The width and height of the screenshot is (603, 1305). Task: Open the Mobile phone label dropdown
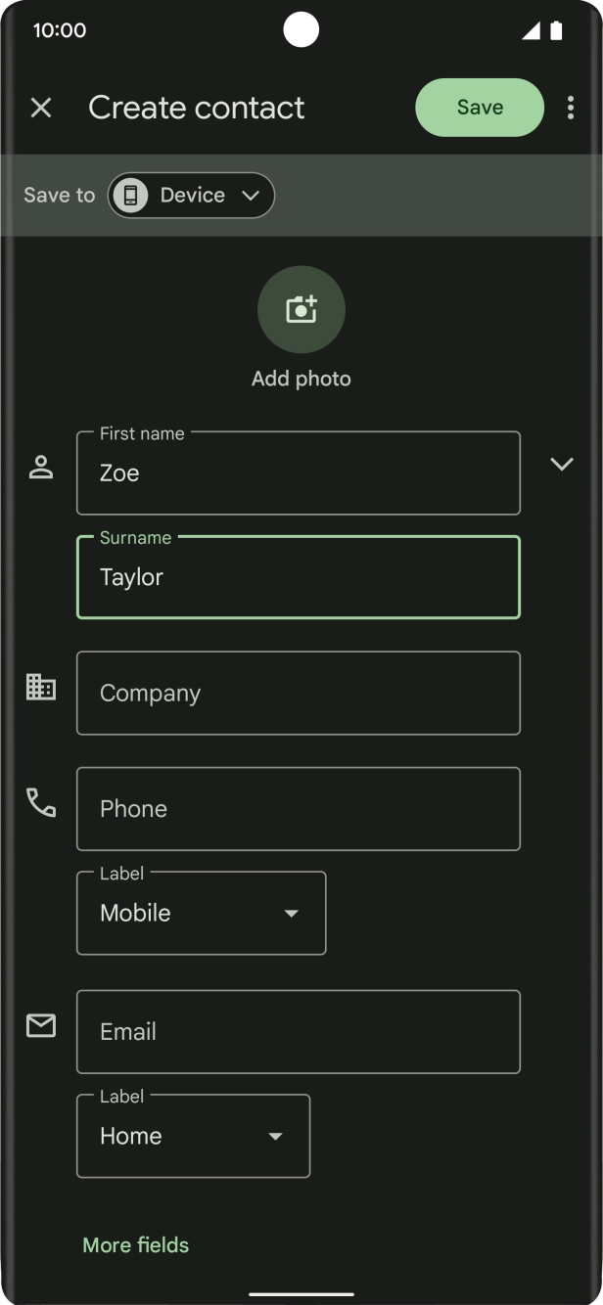pyautogui.click(x=201, y=913)
